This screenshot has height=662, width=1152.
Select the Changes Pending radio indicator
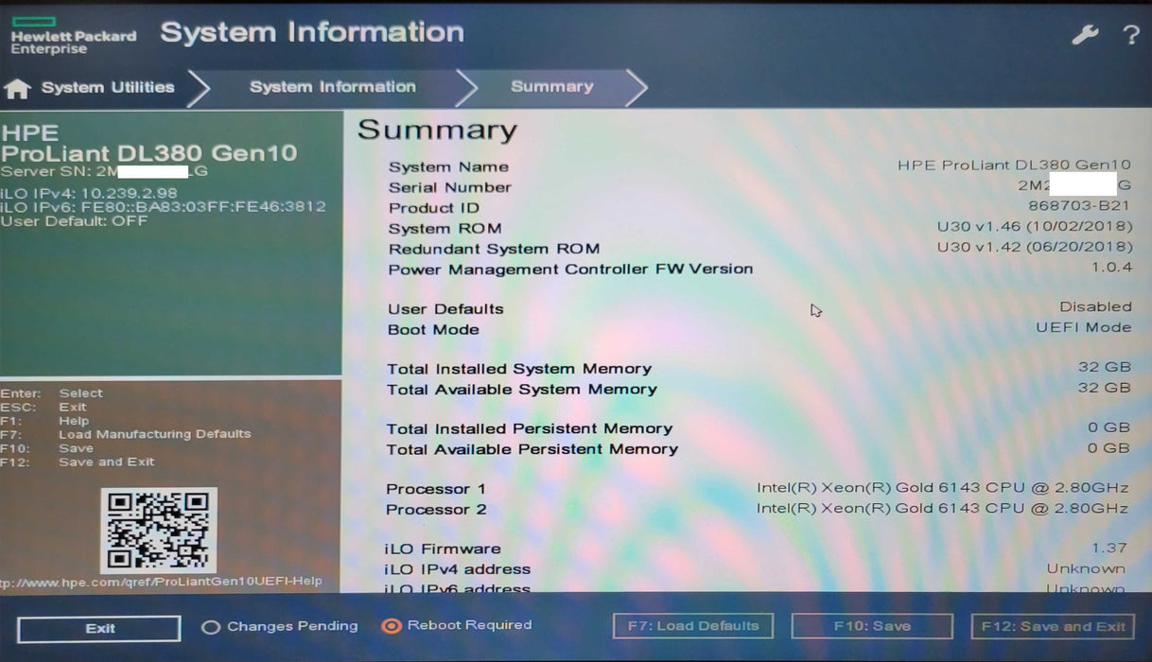click(x=211, y=626)
